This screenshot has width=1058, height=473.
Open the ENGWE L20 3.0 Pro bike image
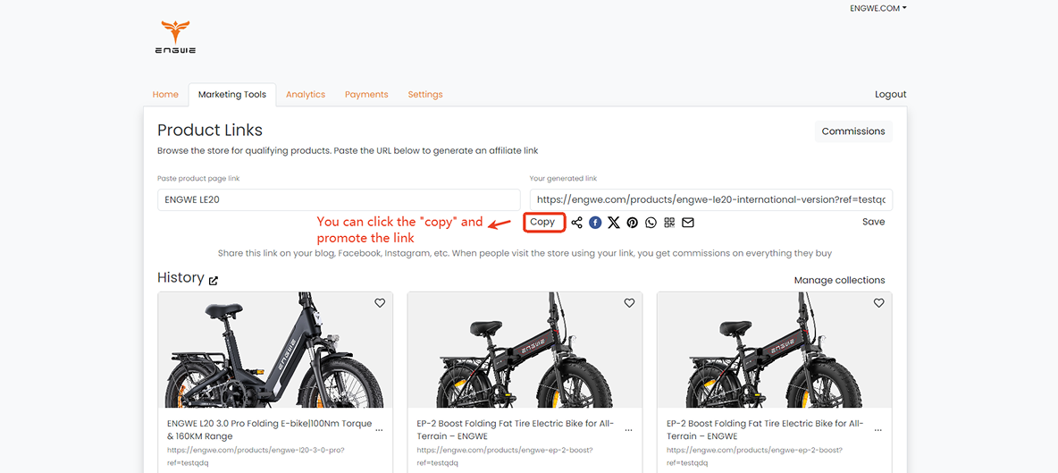tap(275, 350)
